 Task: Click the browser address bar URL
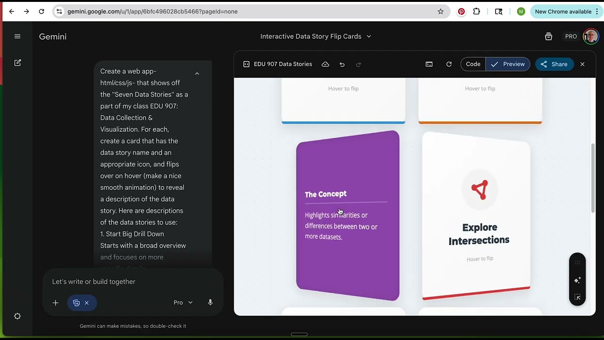coord(152,11)
